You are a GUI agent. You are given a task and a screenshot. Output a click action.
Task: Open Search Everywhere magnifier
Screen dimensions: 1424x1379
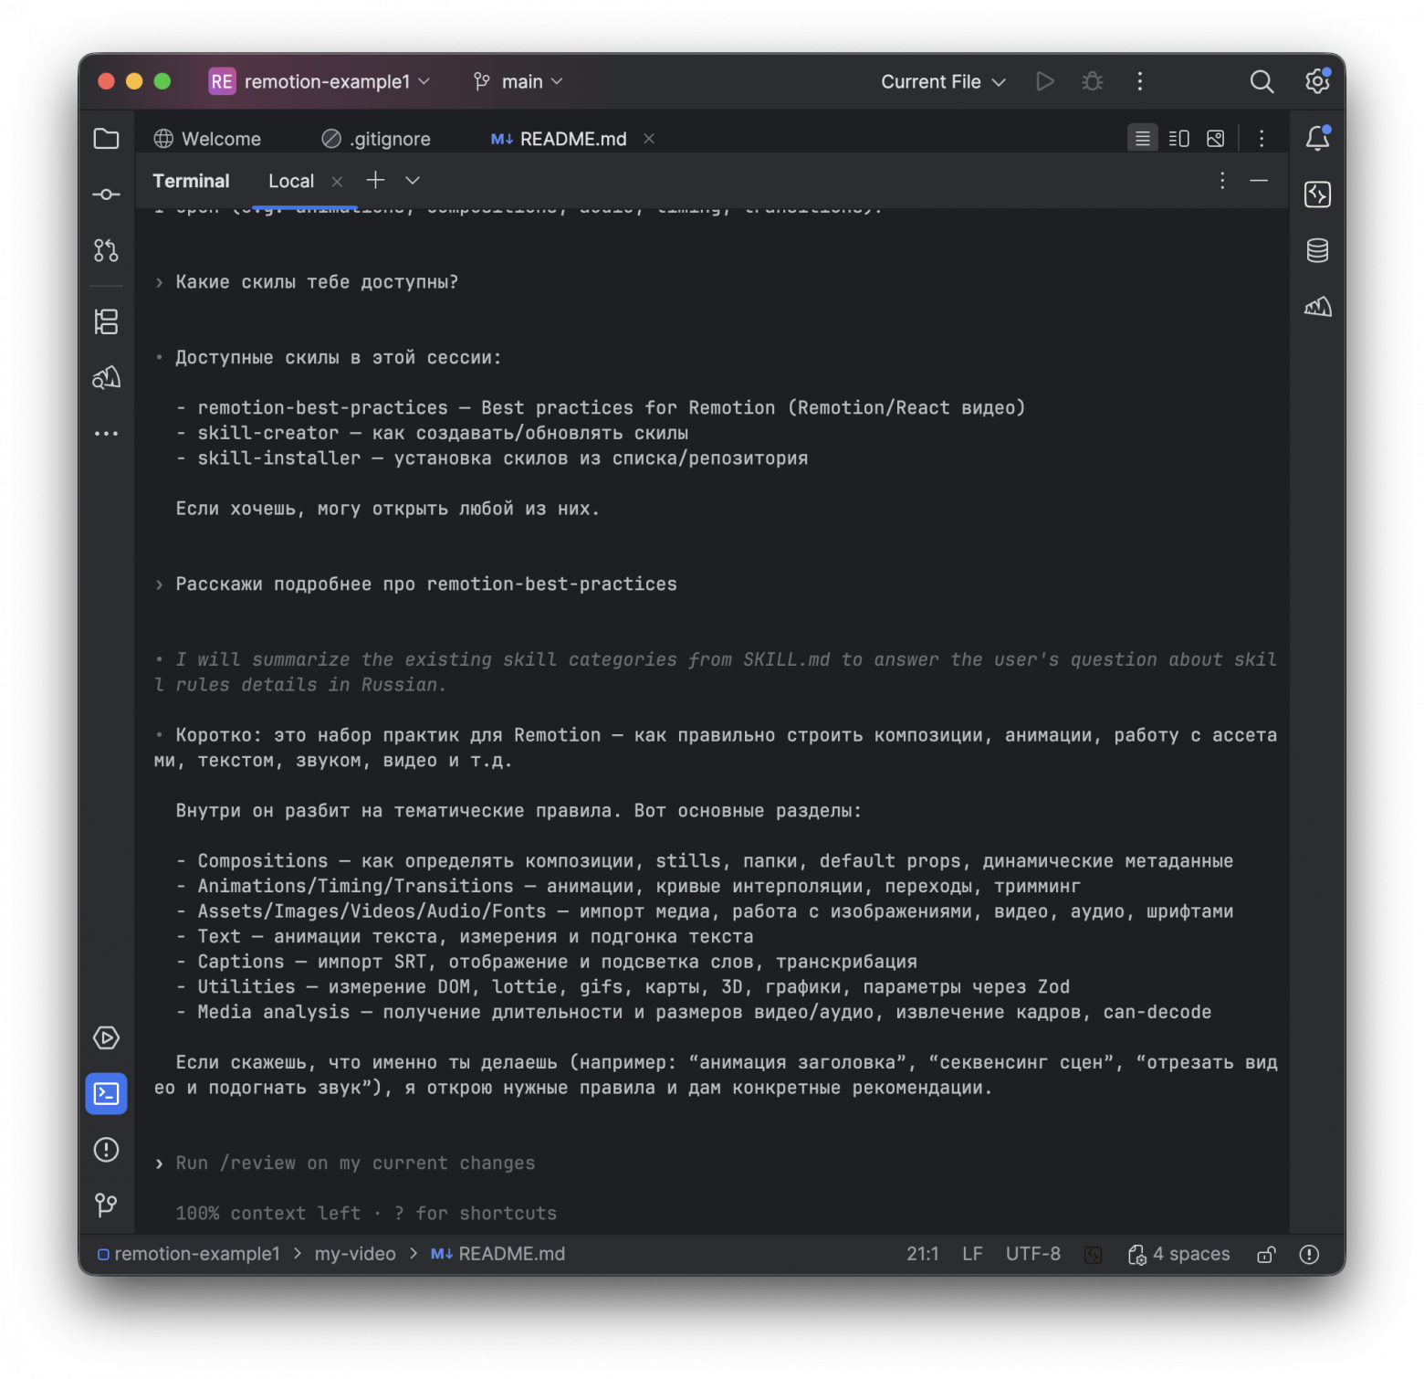pyautogui.click(x=1262, y=81)
